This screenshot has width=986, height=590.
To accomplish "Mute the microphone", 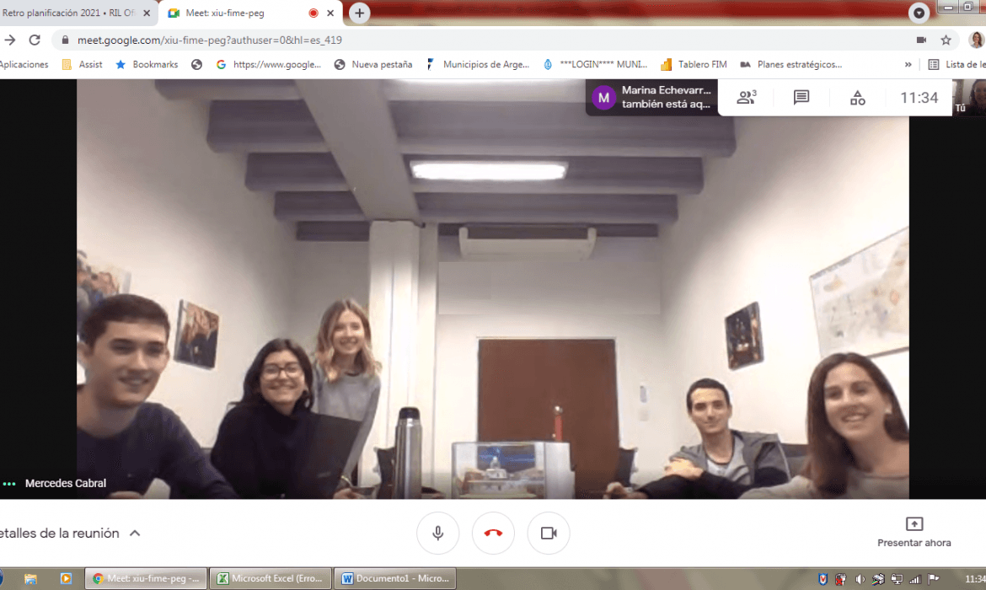I will coord(437,534).
